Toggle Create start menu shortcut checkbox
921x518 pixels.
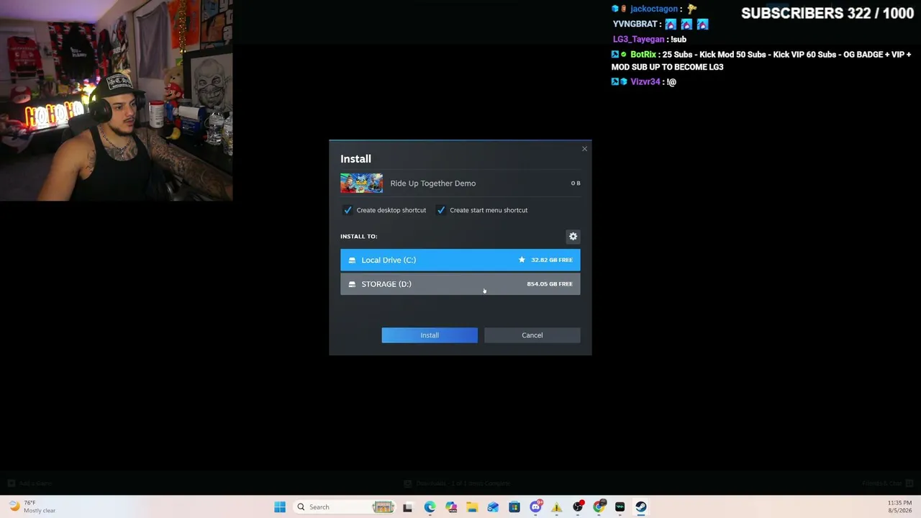coord(441,210)
